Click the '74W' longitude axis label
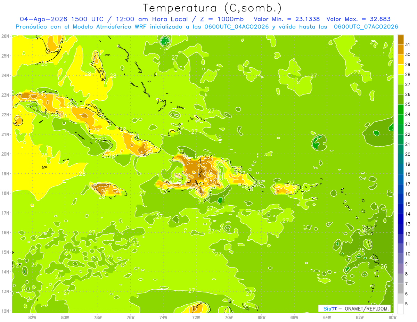The height and width of the screenshot is (322, 417). [x=163, y=317]
